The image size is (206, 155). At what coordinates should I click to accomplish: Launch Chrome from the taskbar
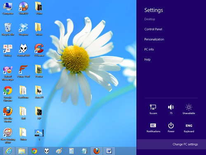pyautogui.click(x=34, y=151)
